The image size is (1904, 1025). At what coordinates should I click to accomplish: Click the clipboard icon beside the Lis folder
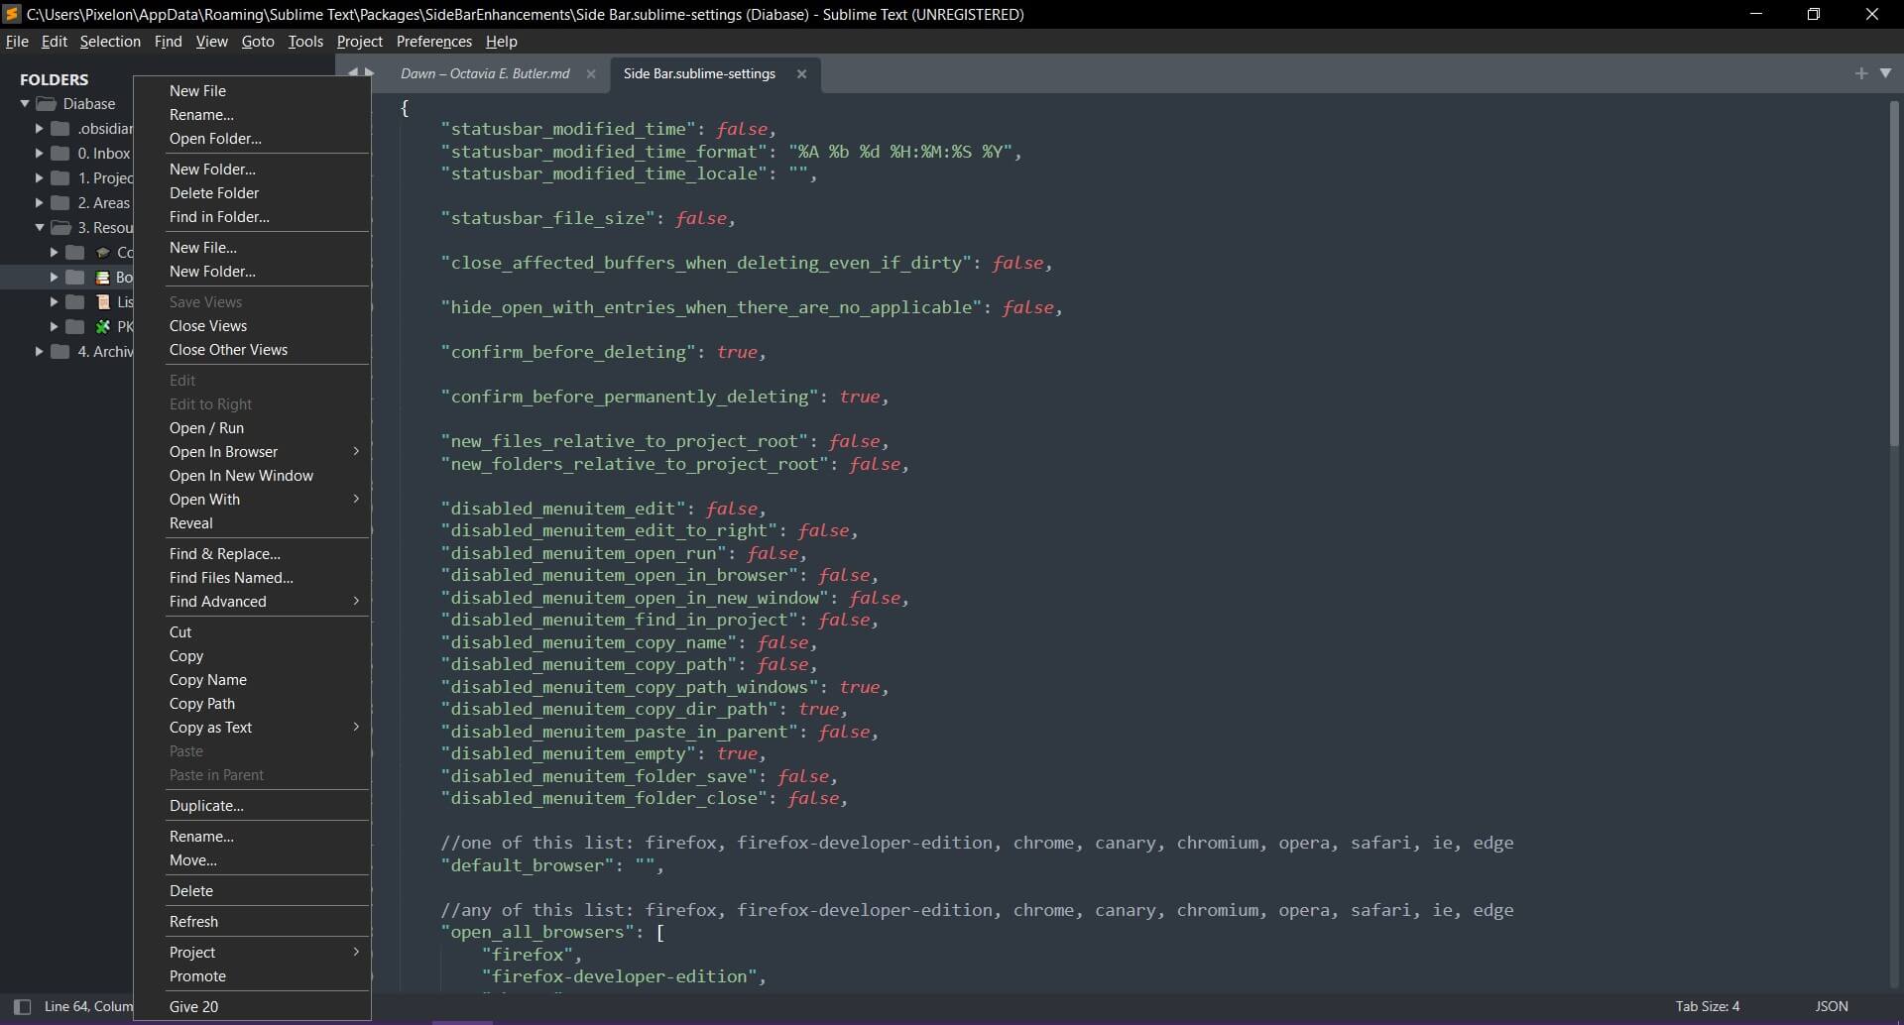(102, 302)
